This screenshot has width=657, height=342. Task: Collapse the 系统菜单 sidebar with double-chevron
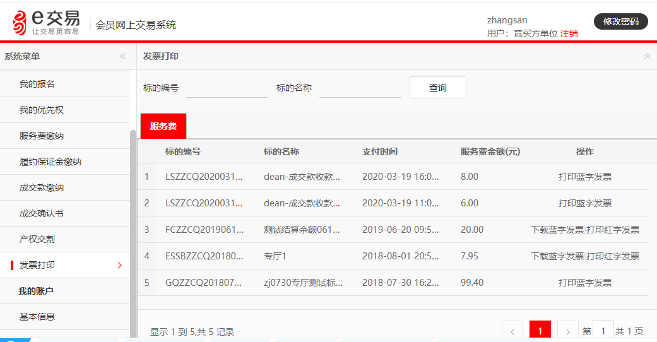click(x=123, y=56)
